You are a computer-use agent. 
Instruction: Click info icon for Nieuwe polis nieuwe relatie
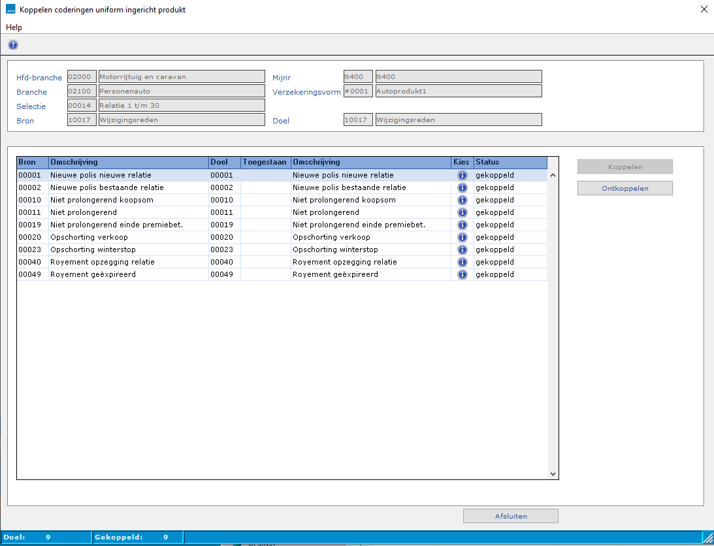point(462,175)
